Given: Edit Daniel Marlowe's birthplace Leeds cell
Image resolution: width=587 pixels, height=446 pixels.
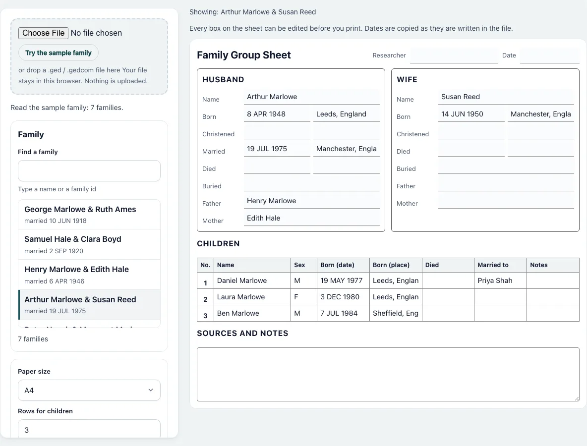Looking at the screenshot, I should (396, 280).
